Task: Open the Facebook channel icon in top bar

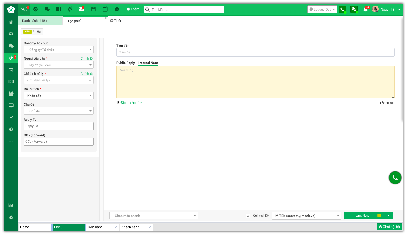Action: pos(59,9)
